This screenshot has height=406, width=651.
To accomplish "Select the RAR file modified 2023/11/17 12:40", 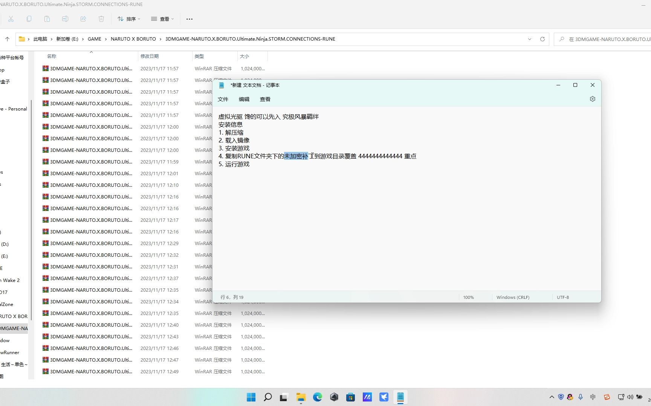I will 154,325.
